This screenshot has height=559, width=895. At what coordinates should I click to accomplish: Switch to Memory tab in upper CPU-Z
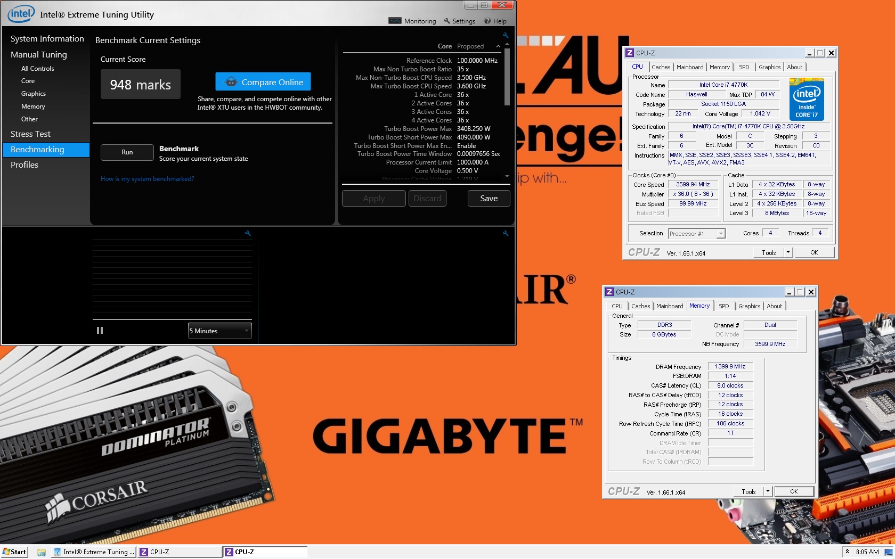point(719,67)
